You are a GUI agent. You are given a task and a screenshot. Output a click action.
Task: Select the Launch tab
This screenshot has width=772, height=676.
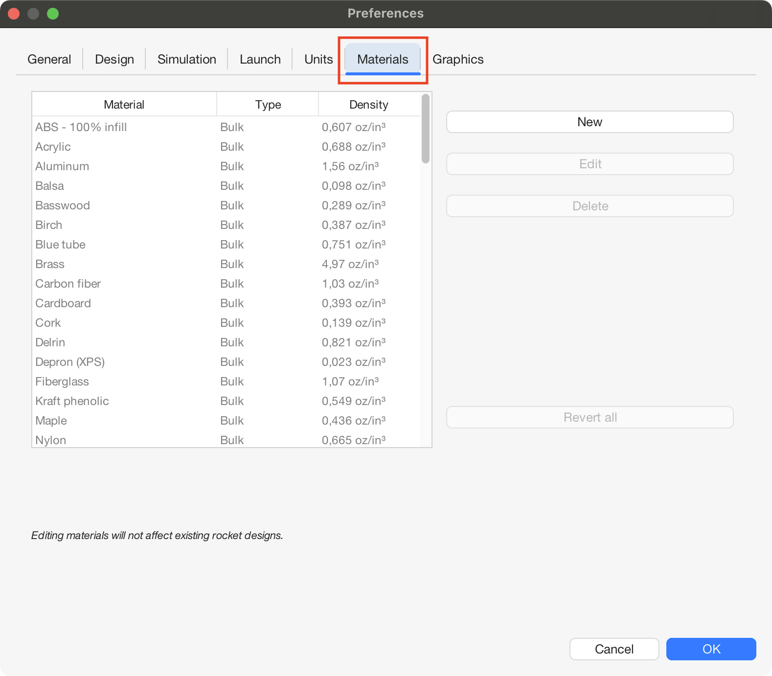[260, 59]
